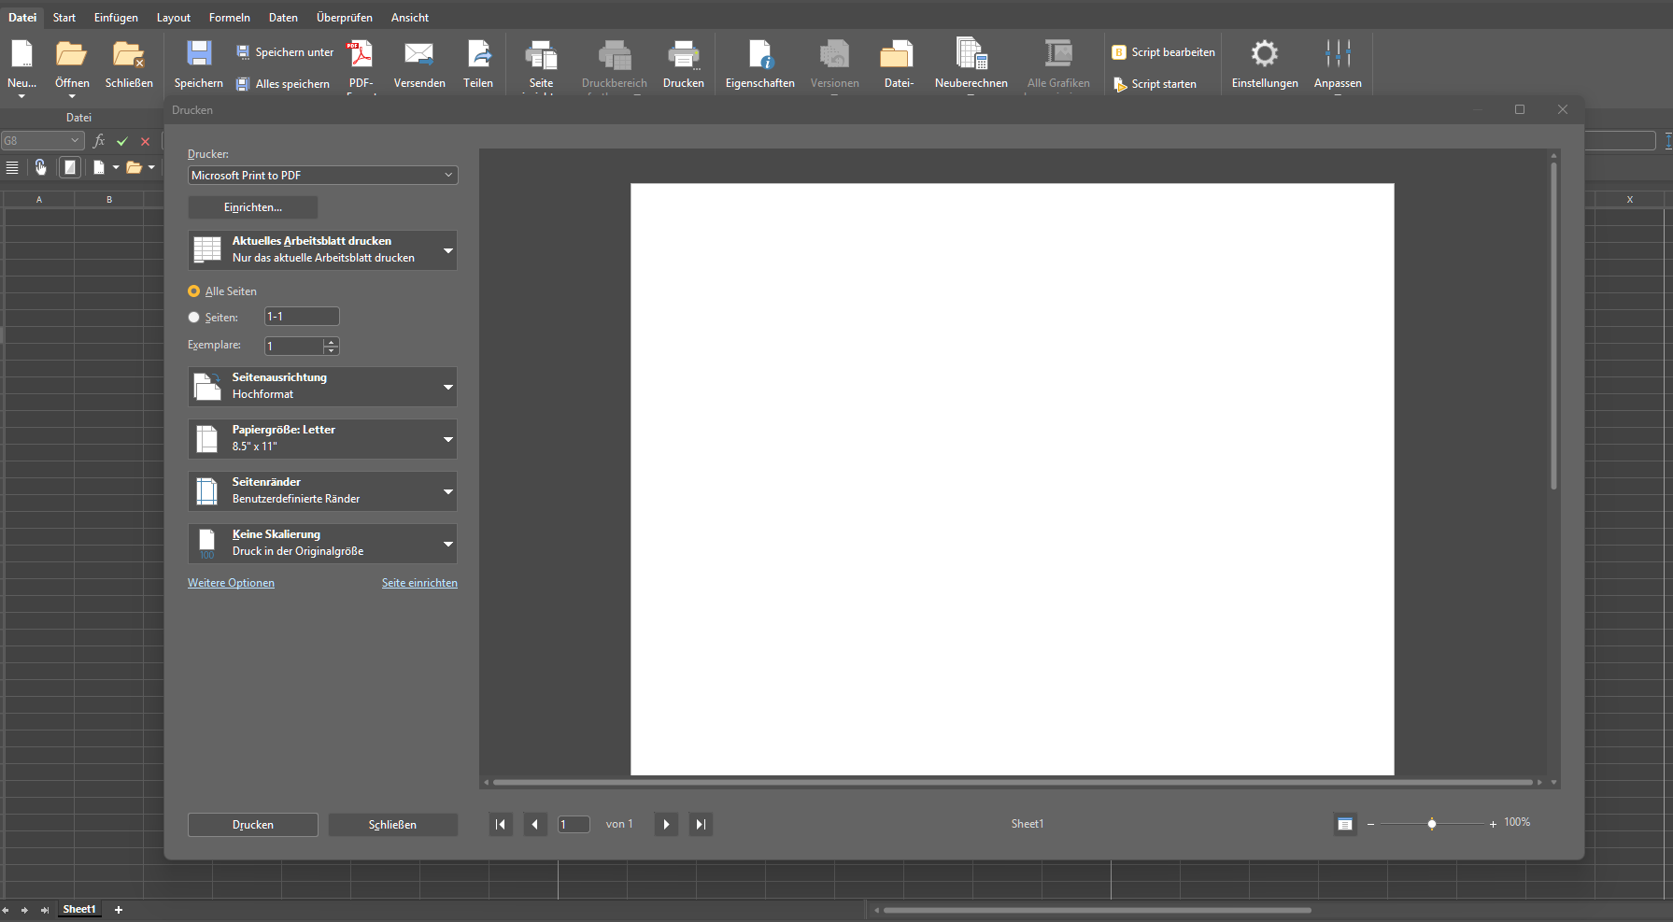Switch to the Daten ribbon tab
The height and width of the screenshot is (922, 1673).
[x=283, y=18]
